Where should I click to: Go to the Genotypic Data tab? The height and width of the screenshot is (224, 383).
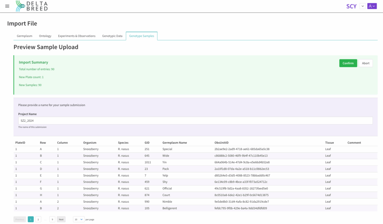coord(112,36)
